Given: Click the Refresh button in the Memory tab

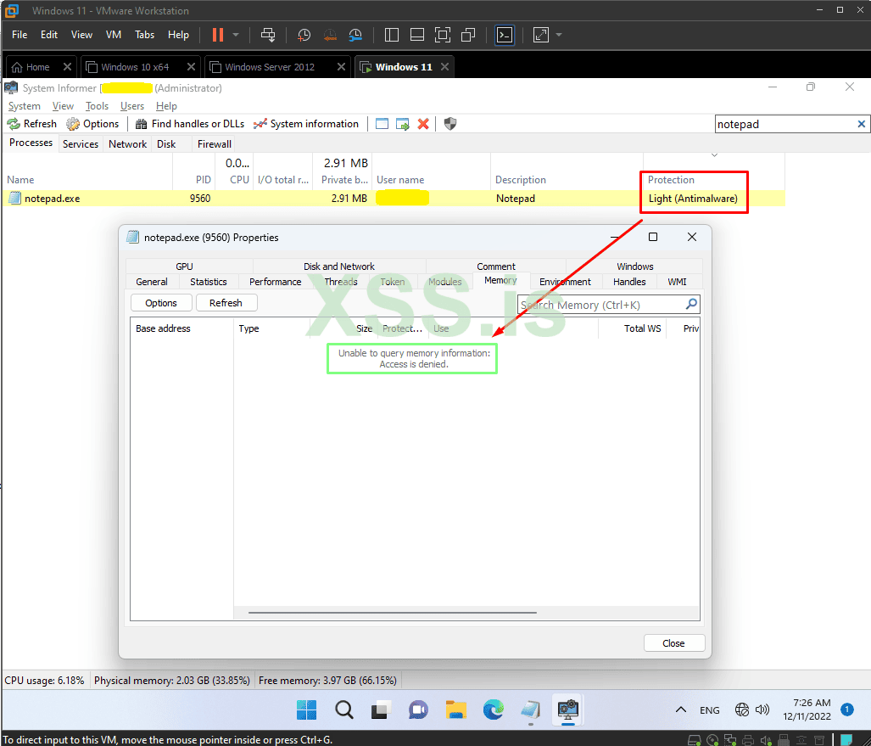Looking at the screenshot, I should point(226,303).
